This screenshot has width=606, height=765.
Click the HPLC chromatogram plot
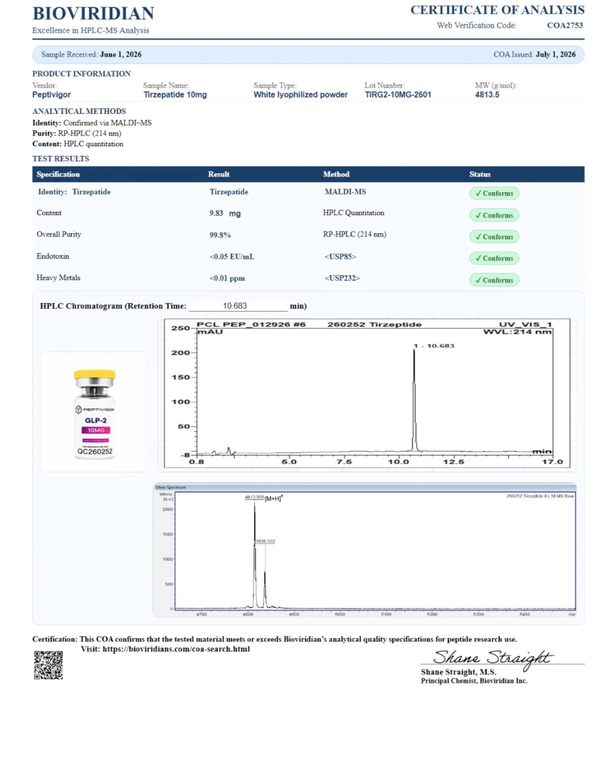(367, 393)
